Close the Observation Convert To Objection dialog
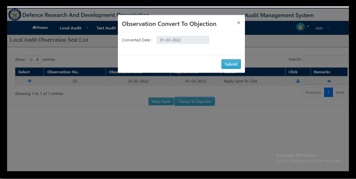The image size is (356, 179). [x=239, y=23]
